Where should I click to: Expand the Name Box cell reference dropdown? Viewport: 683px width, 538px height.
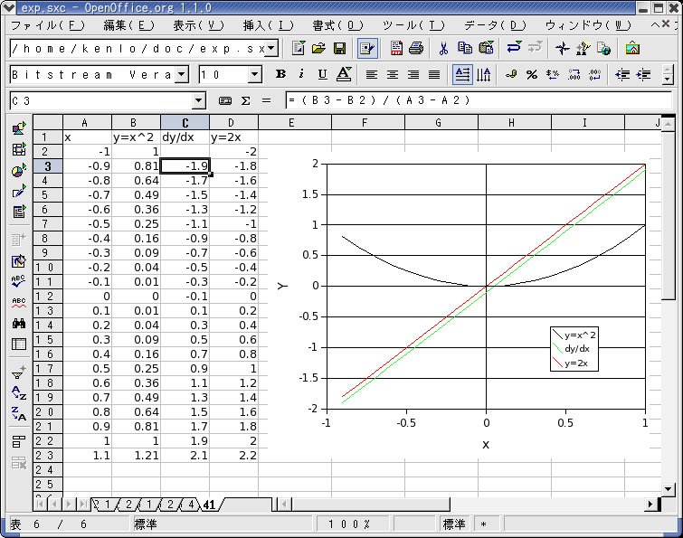point(199,100)
